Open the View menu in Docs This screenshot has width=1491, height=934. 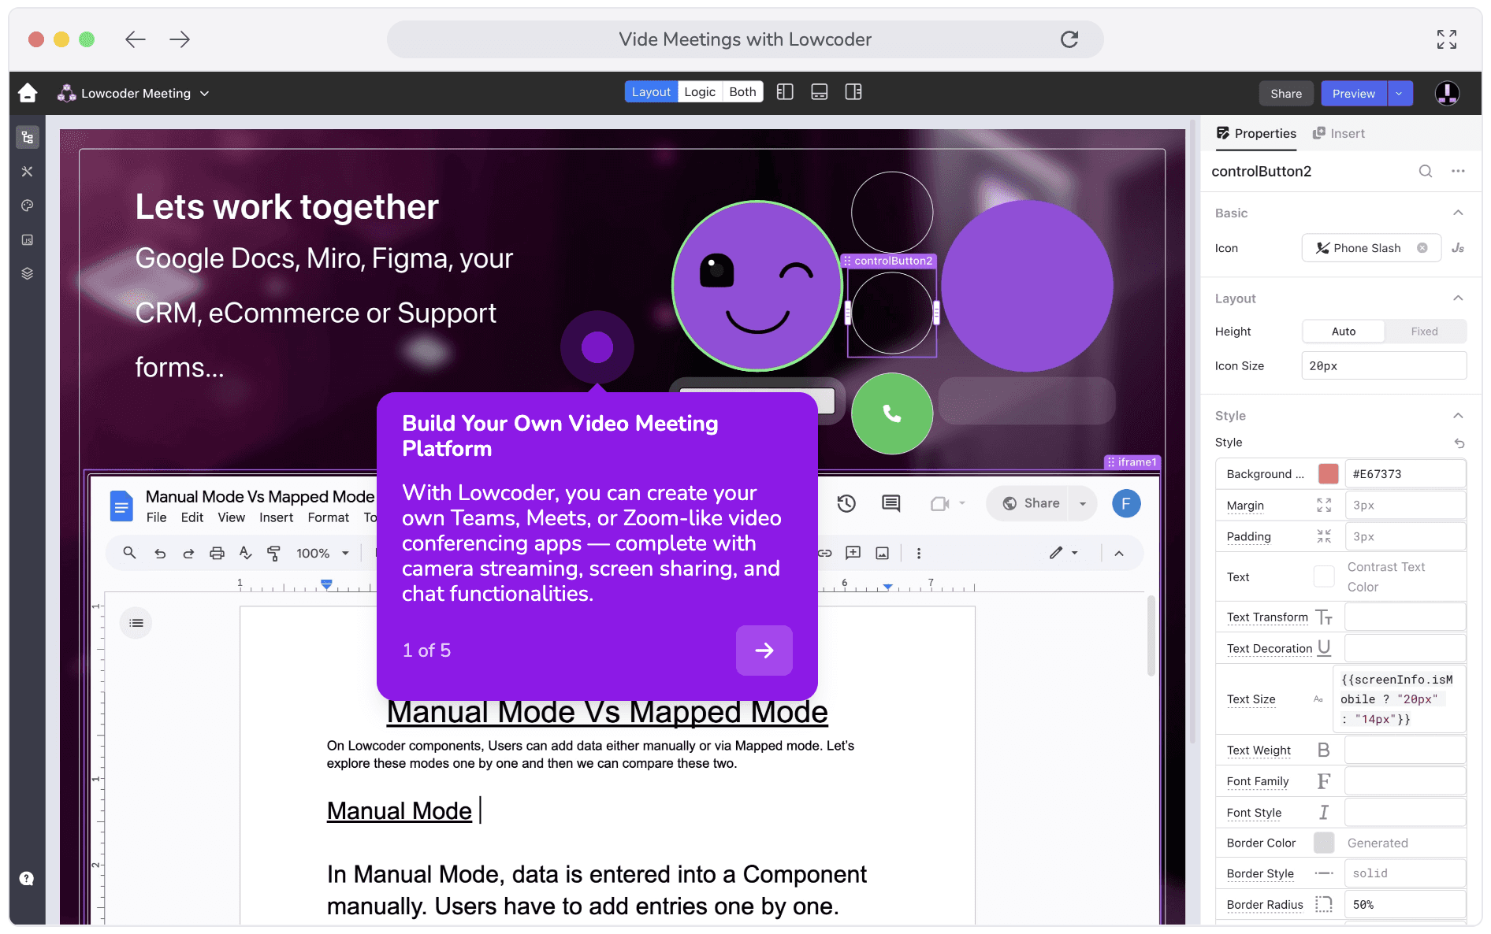[x=232, y=517]
